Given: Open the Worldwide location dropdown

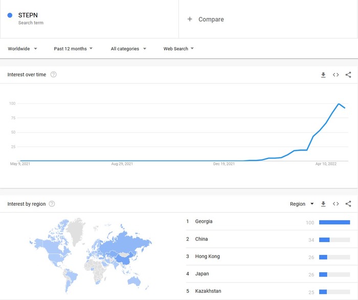Looking at the screenshot, I should pyautogui.click(x=23, y=49).
